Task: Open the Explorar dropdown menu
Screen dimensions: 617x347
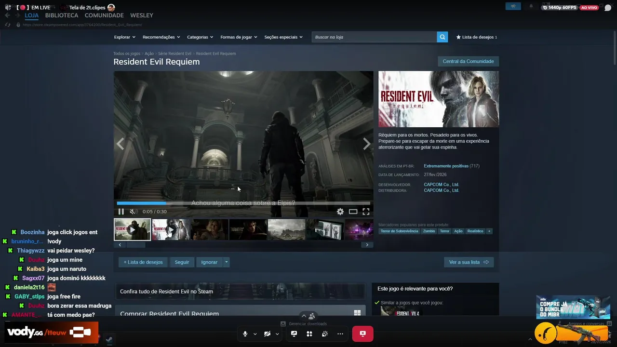Action: [x=124, y=37]
